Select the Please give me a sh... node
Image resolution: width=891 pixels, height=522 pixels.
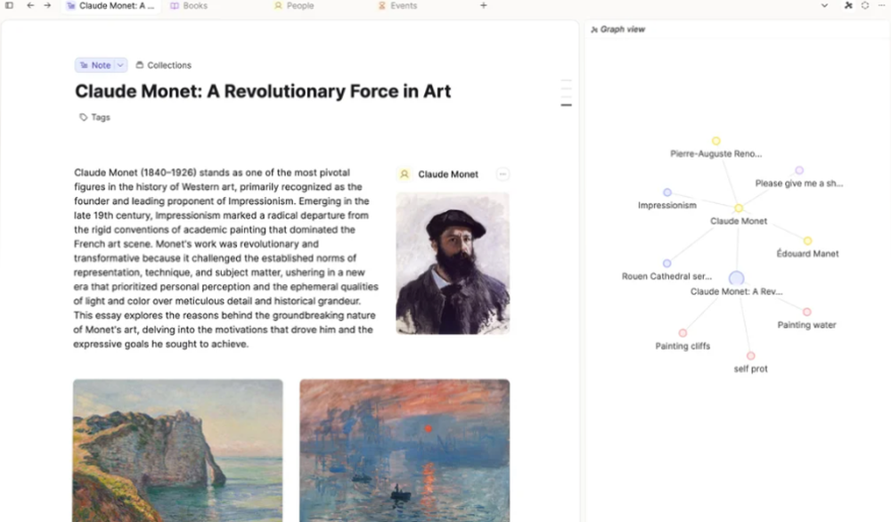[x=799, y=170]
